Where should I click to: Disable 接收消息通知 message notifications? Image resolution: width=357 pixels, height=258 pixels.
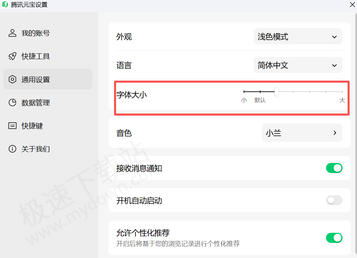click(x=334, y=168)
